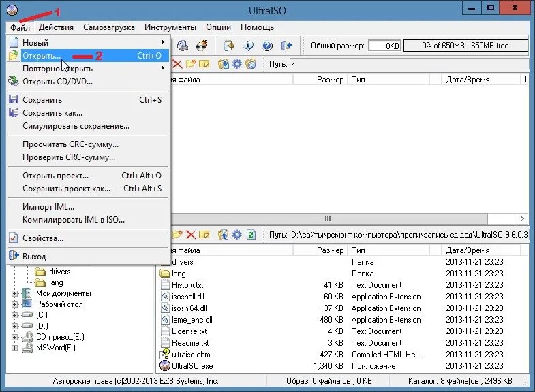Choose Сохранить как... menu entry
This screenshot has height=392, width=535.
(89, 113)
